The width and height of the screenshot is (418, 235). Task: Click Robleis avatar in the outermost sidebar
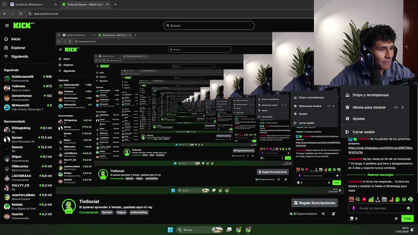[x=7, y=207]
